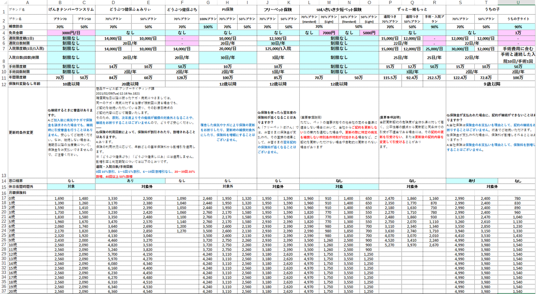Select column L header
The image size is (536, 294).
point(309,3)
